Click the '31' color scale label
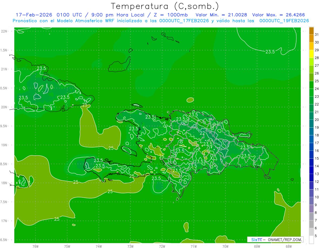 coord(317,35)
